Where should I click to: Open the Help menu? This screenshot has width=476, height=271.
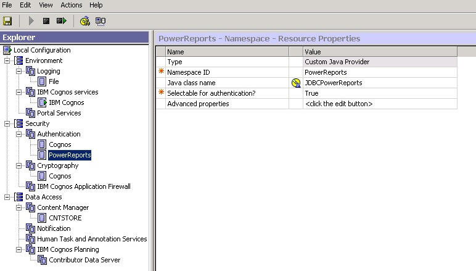96,5
